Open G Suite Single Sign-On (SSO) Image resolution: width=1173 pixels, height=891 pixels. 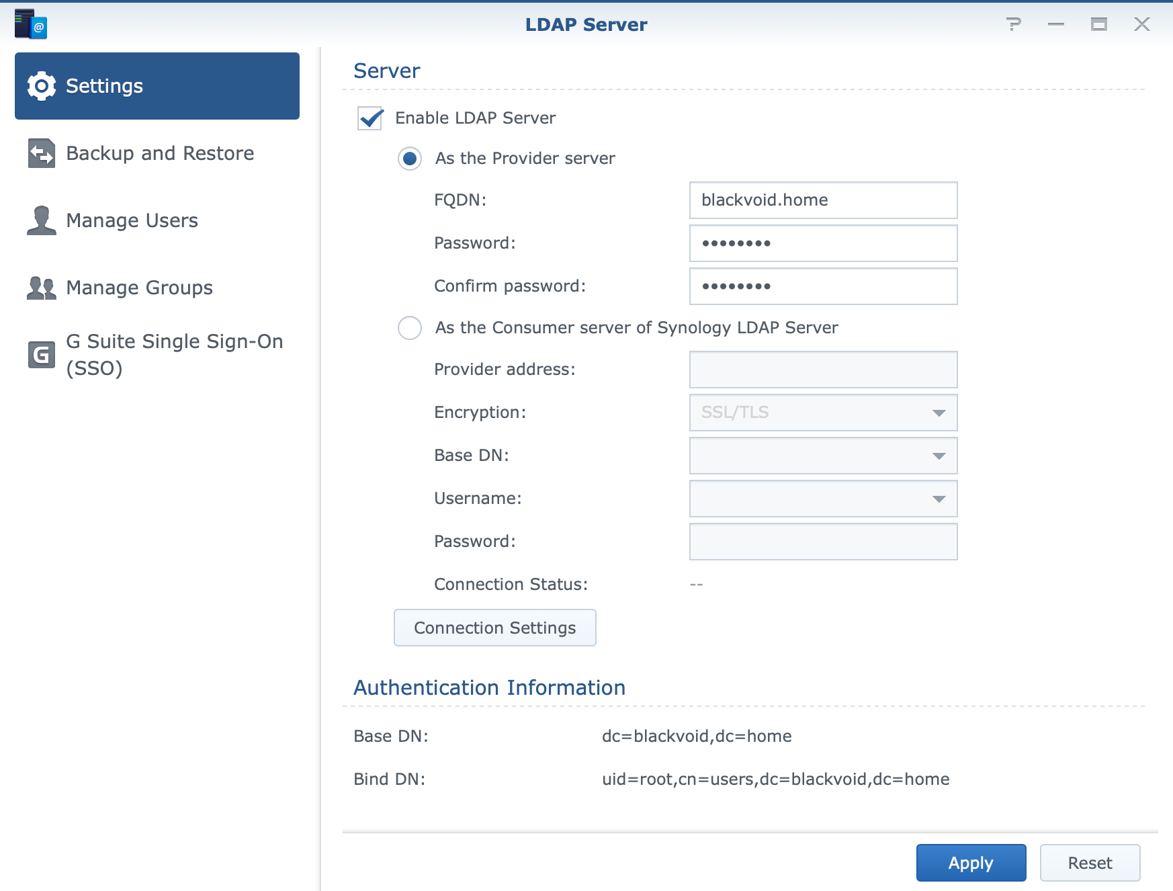click(x=157, y=355)
